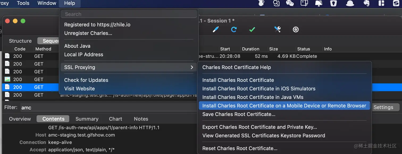Open the Tools menu in the menu bar
Image resolution: width=402 pixels, height=154 pixels.
23,3
